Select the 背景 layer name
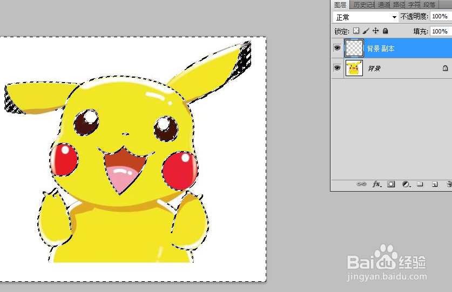 click(x=374, y=69)
